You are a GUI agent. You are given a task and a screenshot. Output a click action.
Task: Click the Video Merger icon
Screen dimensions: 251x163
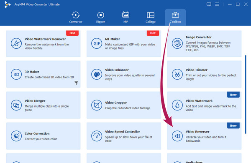coord(16,105)
